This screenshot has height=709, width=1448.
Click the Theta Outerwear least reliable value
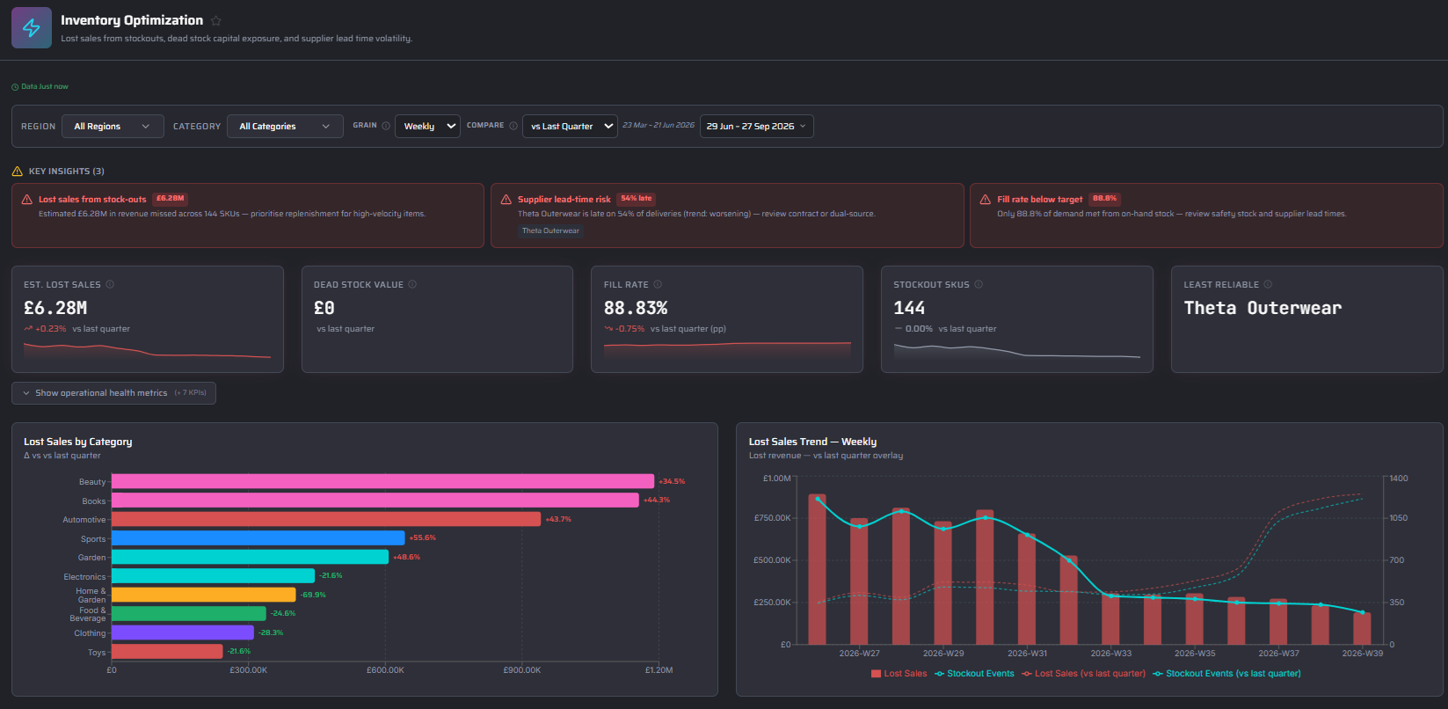tap(1262, 308)
